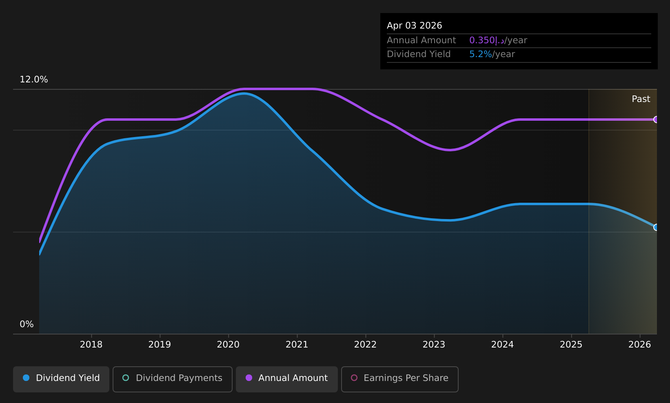Click the 2026 x-axis label
The height and width of the screenshot is (403, 670).
[x=639, y=345]
